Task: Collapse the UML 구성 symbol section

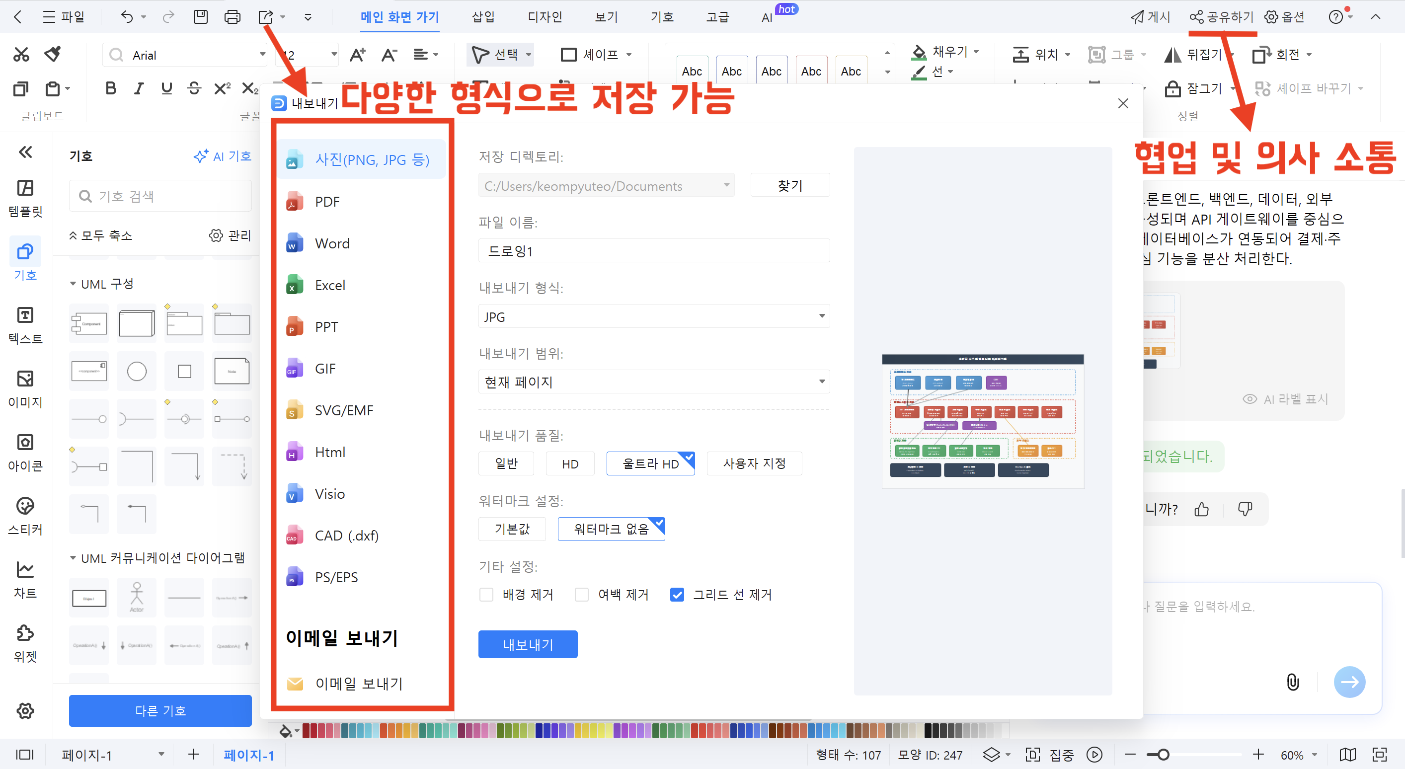Action: pyautogui.click(x=73, y=284)
